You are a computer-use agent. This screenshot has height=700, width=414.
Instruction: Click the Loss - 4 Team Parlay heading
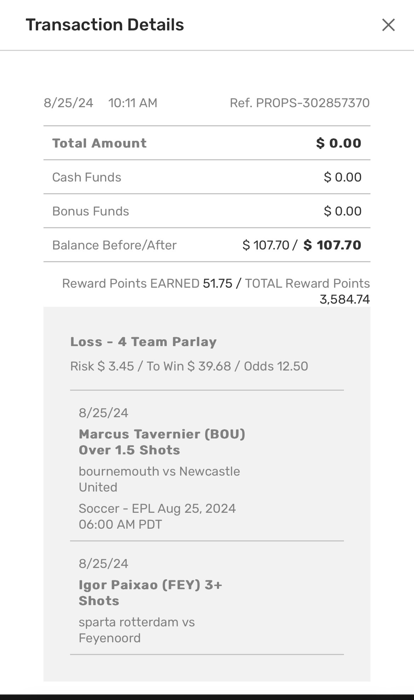143,342
